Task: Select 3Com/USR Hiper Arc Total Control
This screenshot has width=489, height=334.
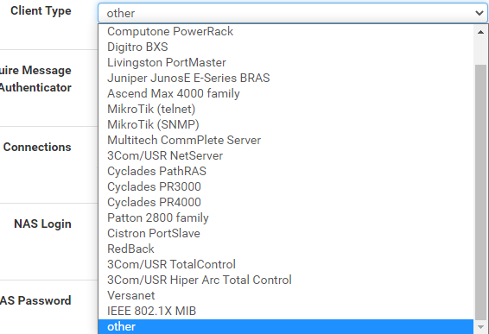Action: point(286,280)
